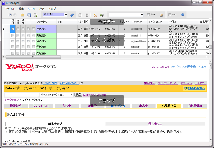Click the ログアウト link
Screen dimensions: 214x148
tap(200, 83)
